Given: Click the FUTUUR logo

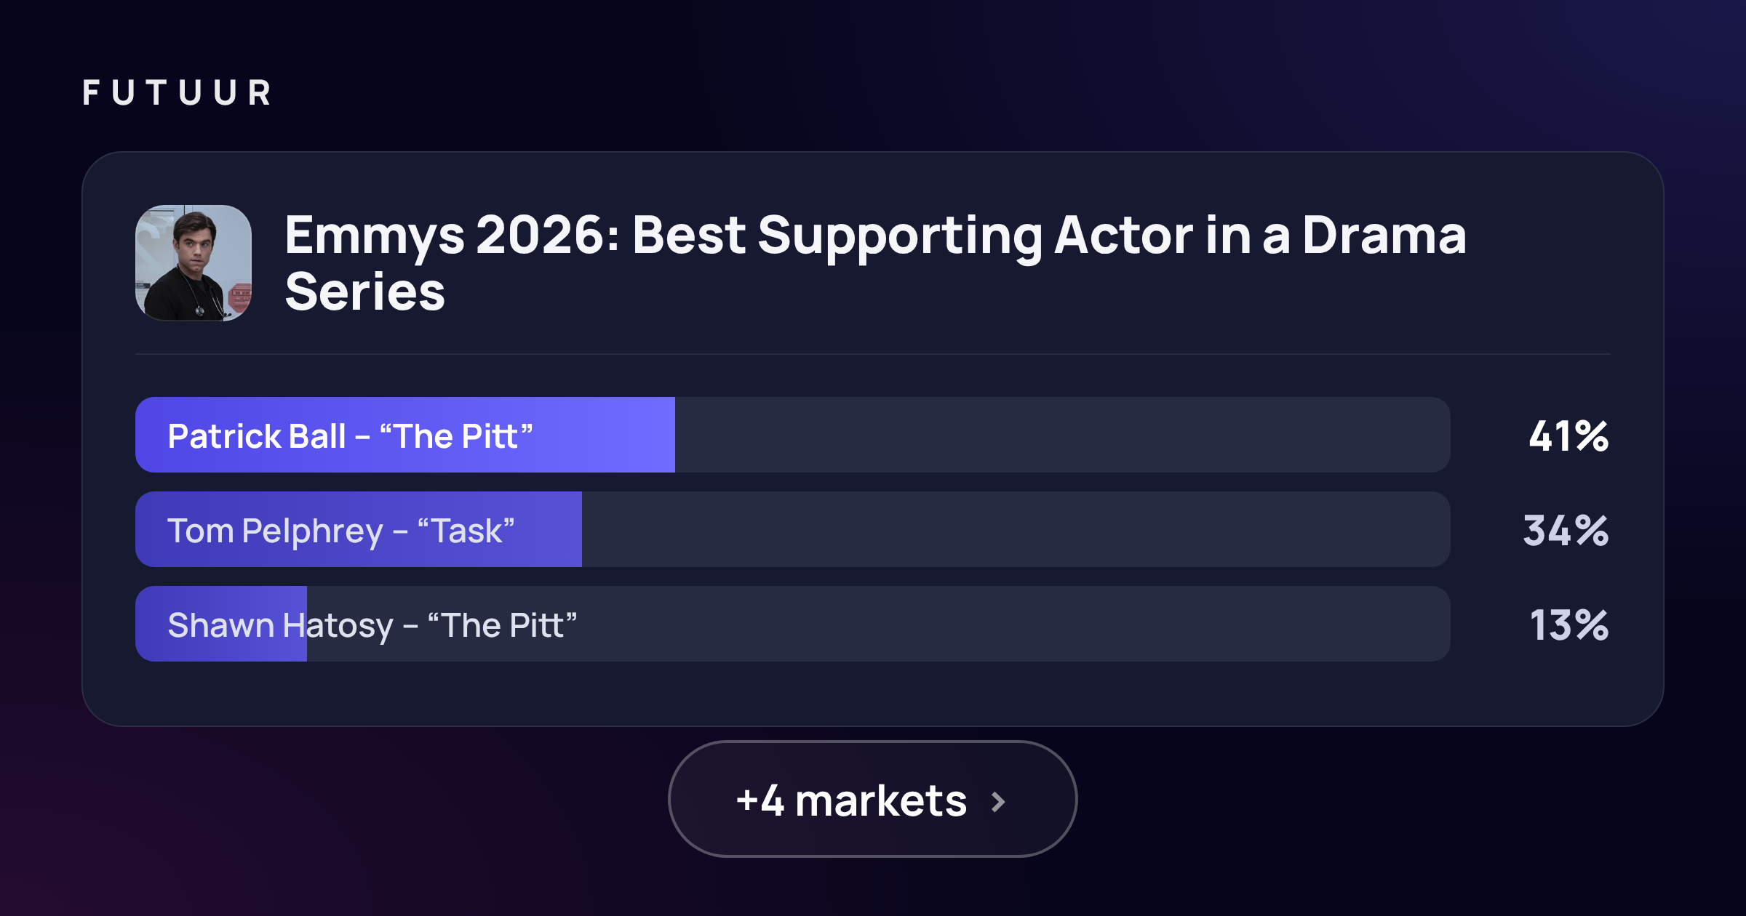Looking at the screenshot, I should pos(177,93).
